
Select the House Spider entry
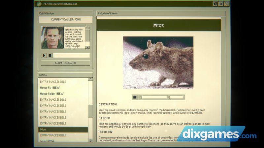pos(52,94)
